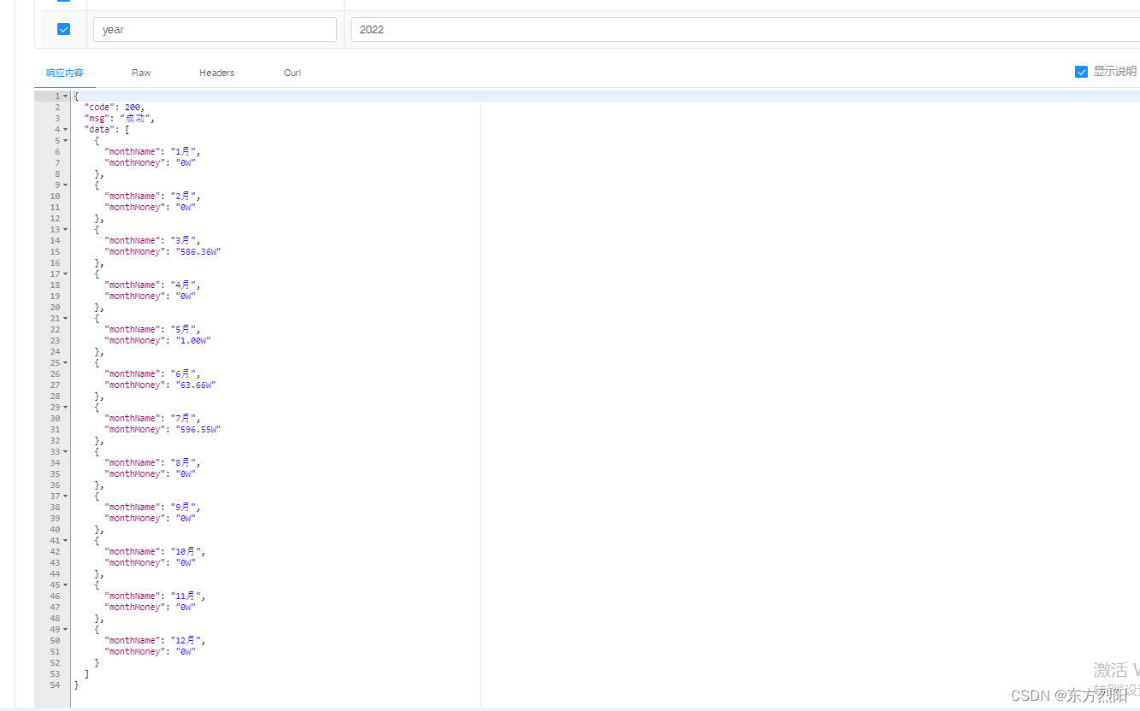Click the 2022 value input field
This screenshot has width=1140, height=711.
point(745,29)
